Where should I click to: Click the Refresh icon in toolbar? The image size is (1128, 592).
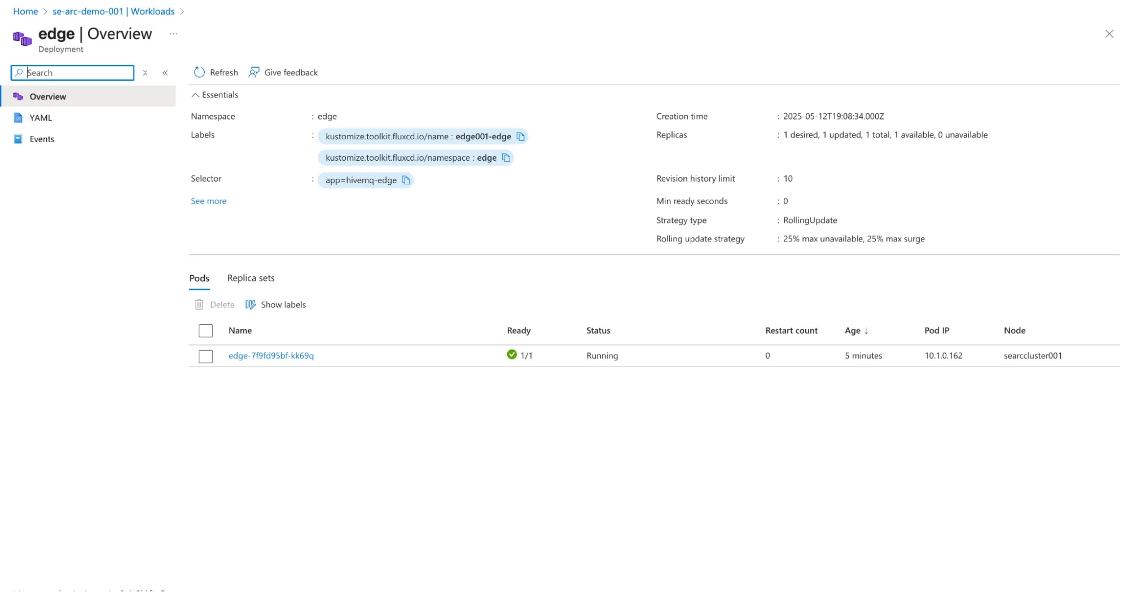(199, 72)
